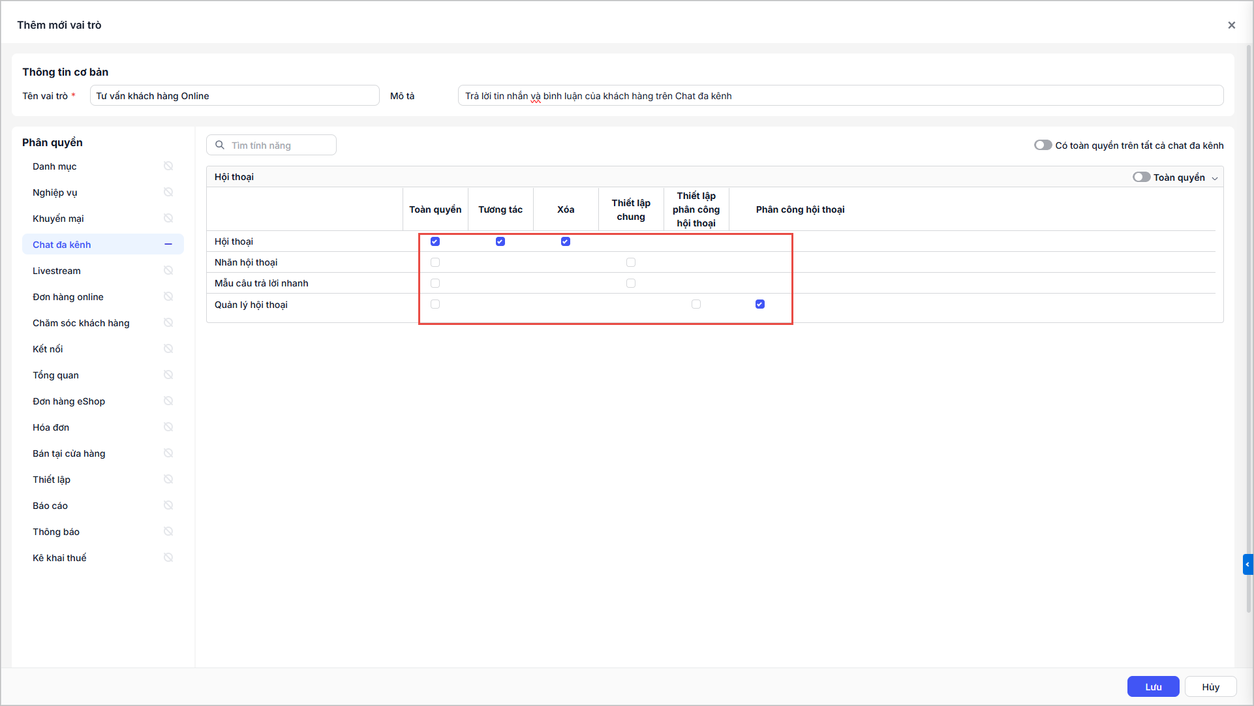Screen dimensions: 1254x706
Task: Click the Hội thoại section header title
Action: (234, 177)
